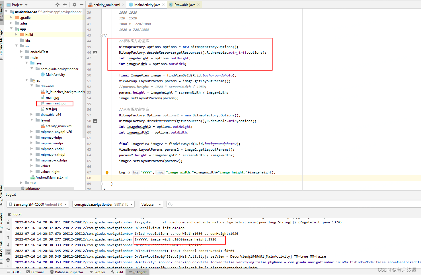421x275 pixels.
Task: Expand the .gradle folder
Action: pyautogui.click(x=11, y=18)
